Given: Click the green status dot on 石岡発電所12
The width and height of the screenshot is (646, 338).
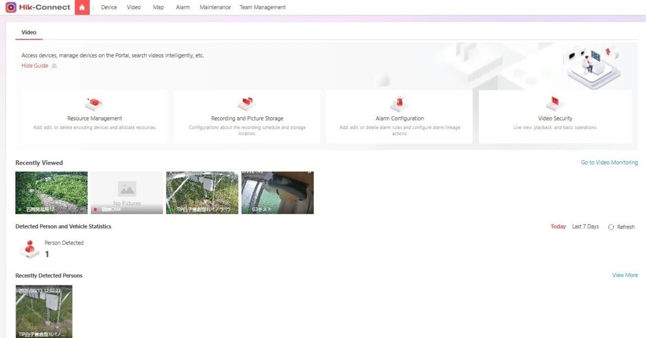Looking at the screenshot, I should click(20, 209).
